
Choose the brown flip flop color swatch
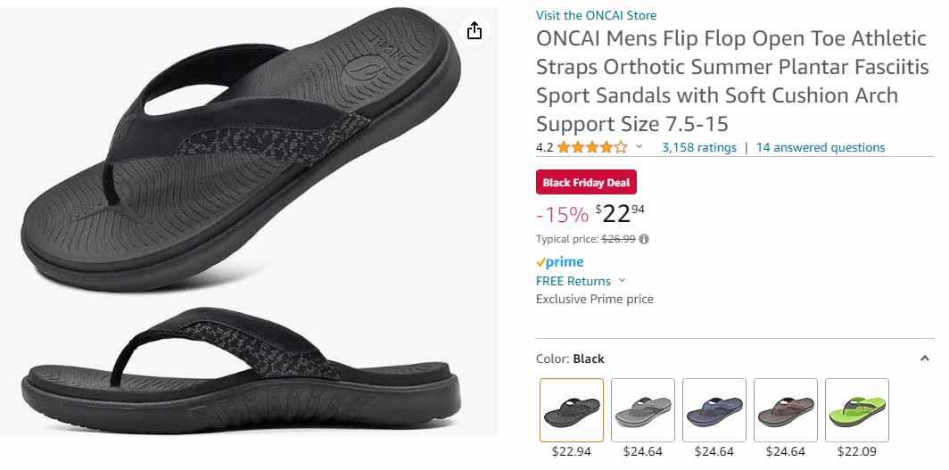click(786, 410)
